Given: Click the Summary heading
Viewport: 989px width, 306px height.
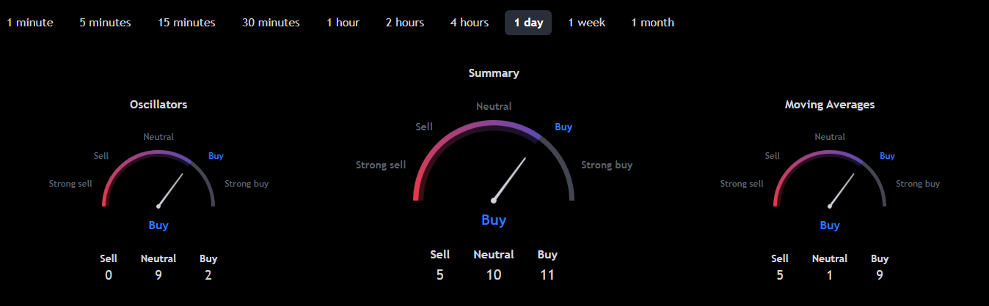Looking at the screenshot, I should [x=494, y=73].
